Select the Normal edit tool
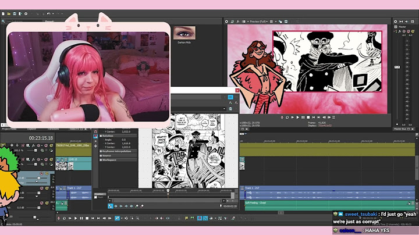Viewport: 419px width, 235px height. click(117, 218)
